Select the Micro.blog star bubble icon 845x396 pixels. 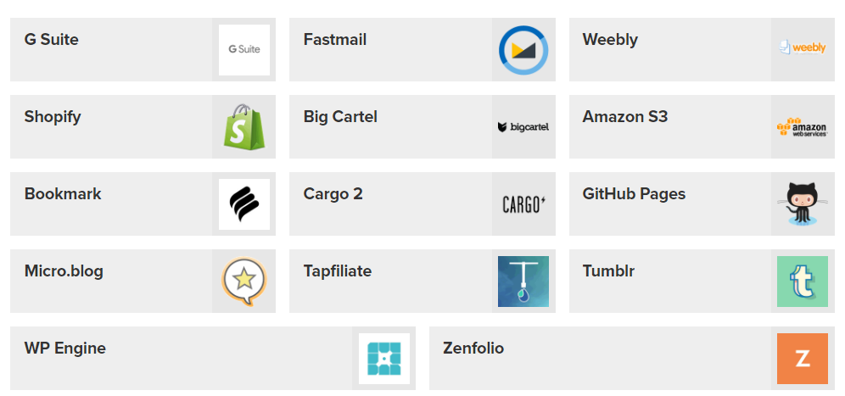(243, 282)
